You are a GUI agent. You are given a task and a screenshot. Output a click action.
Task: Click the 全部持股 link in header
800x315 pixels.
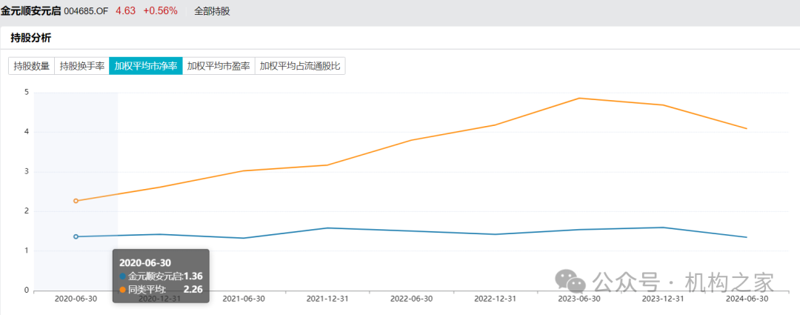(x=213, y=11)
